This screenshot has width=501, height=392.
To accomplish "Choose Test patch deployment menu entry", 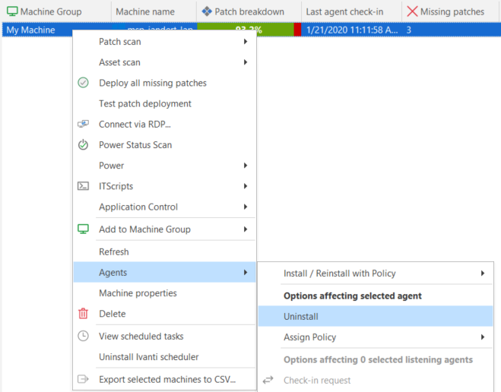I will click(145, 103).
